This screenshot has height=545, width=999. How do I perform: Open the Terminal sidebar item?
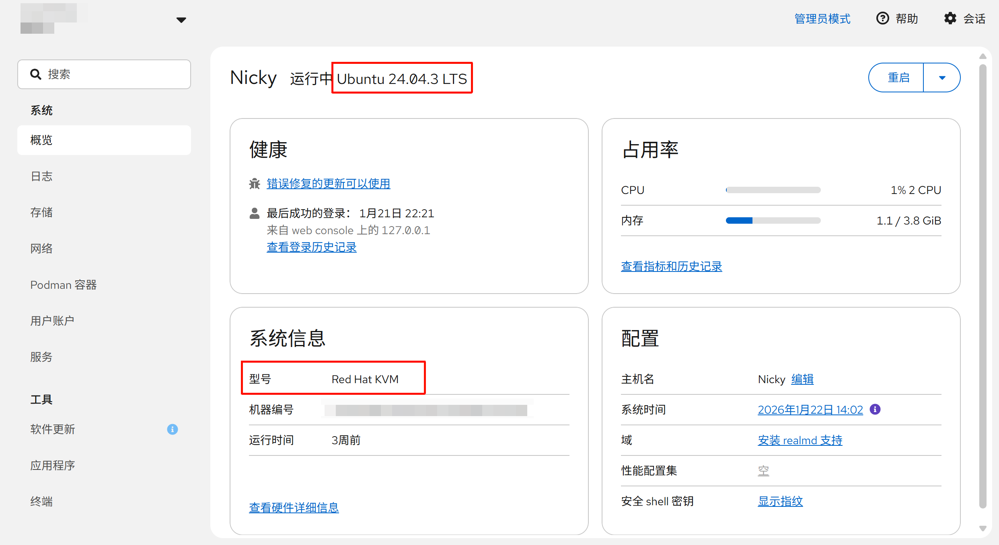[41, 501]
